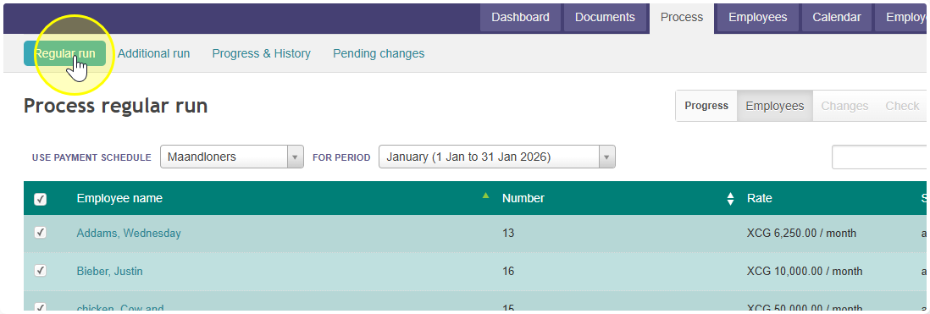Switch to the Documents tab
This screenshot has height=314, width=930.
point(605,17)
